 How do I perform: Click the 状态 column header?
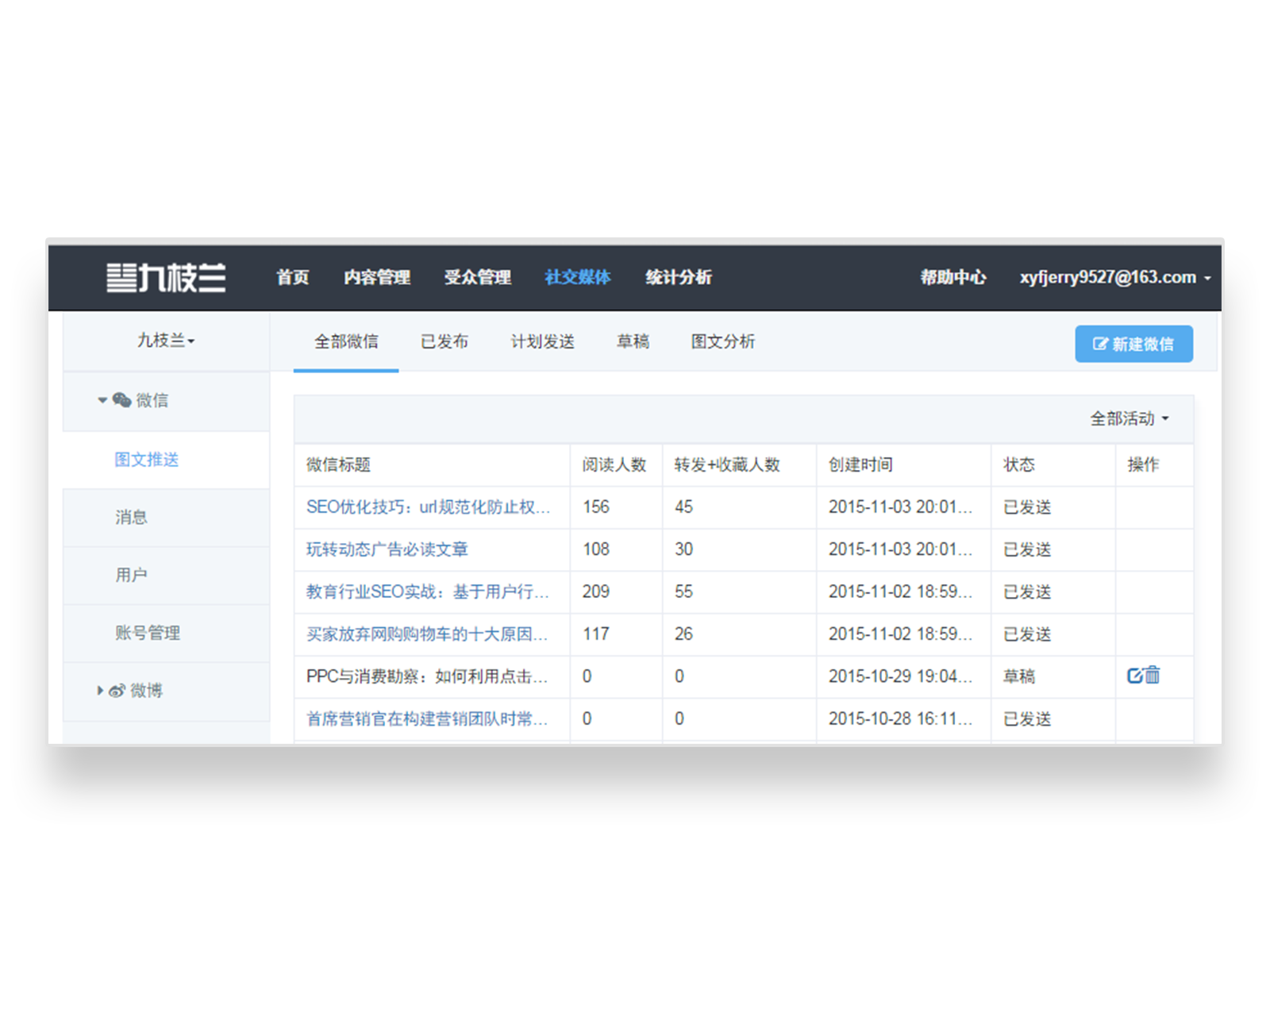[x=1019, y=464]
